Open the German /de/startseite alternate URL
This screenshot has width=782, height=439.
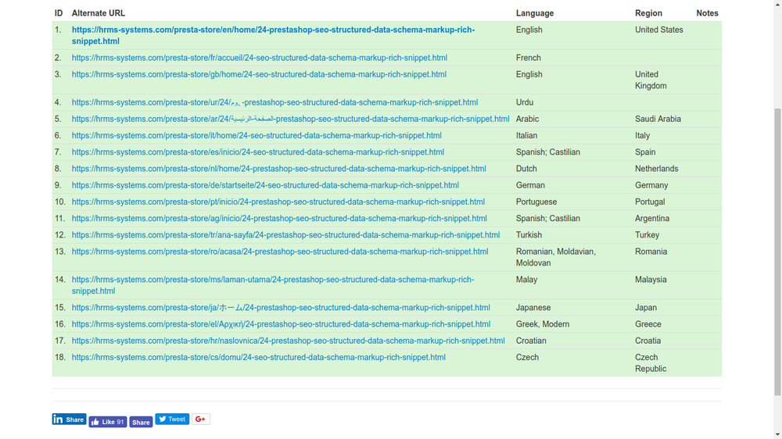pyautogui.click(x=265, y=185)
